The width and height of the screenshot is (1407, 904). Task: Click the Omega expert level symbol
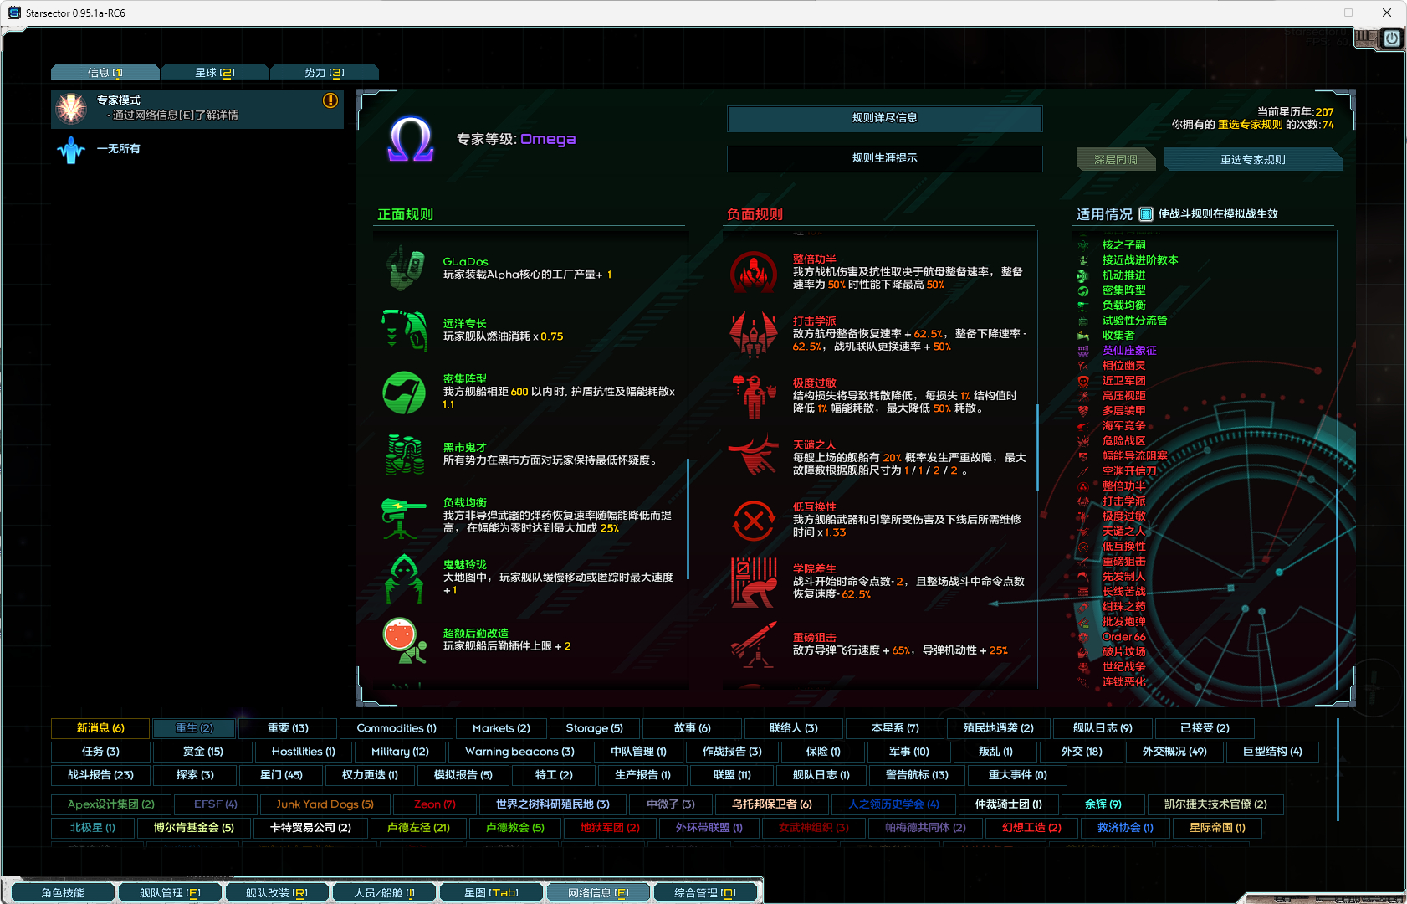click(410, 140)
